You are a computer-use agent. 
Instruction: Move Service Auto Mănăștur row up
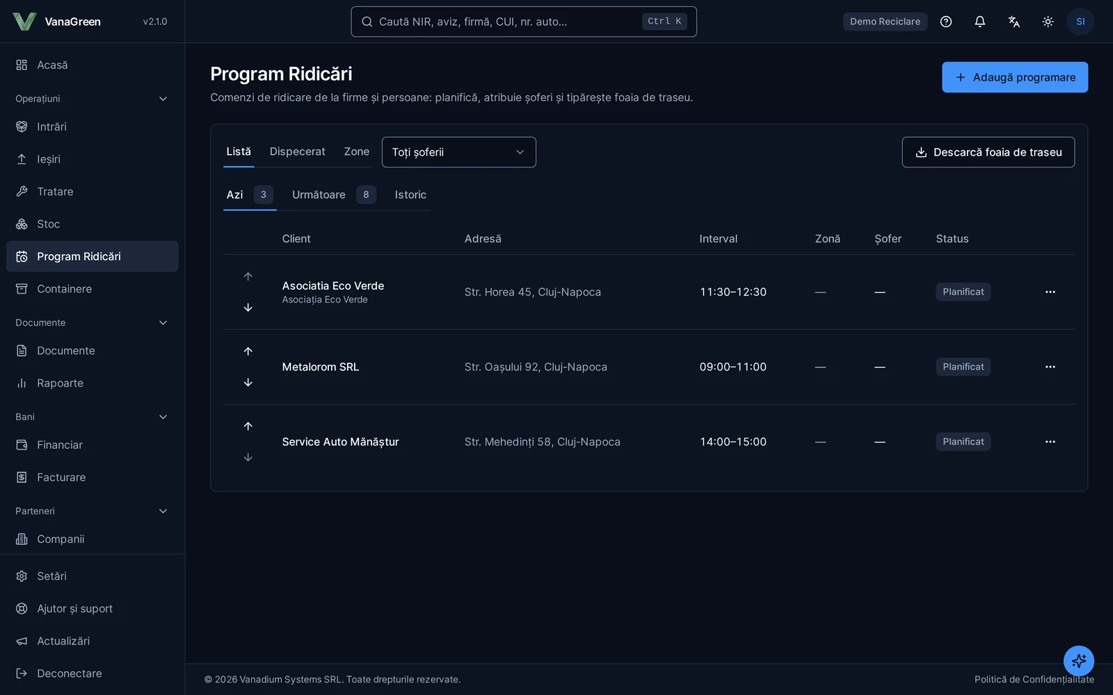248,426
